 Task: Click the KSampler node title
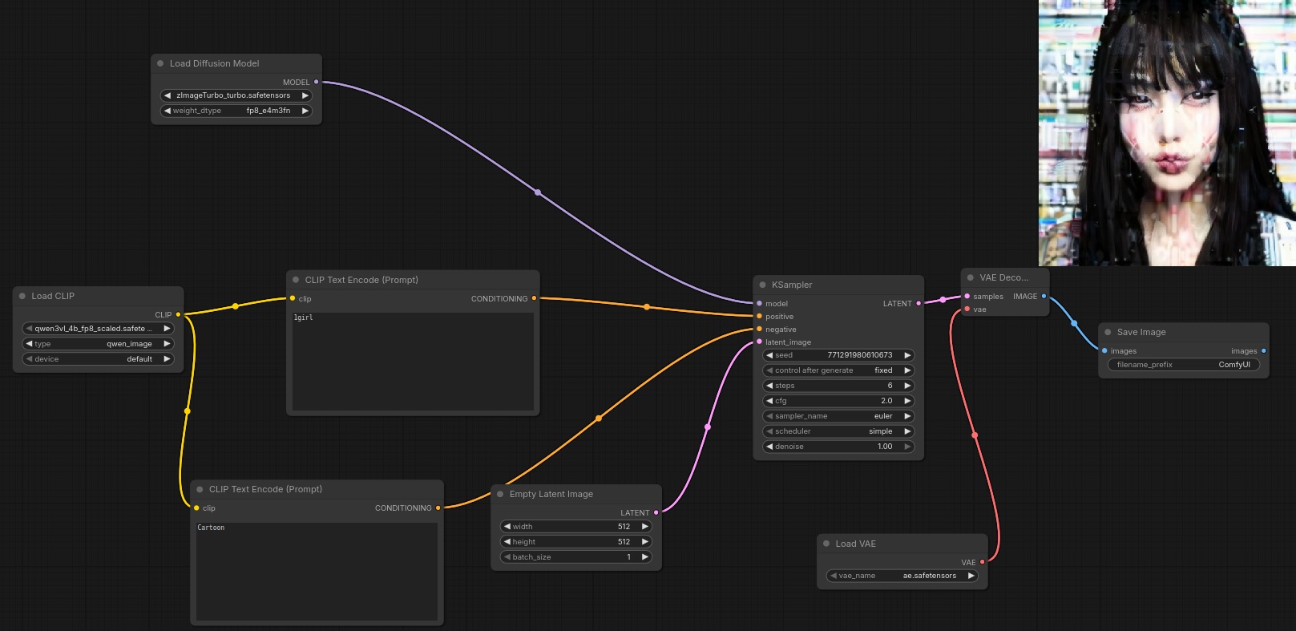click(x=792, y=285)
